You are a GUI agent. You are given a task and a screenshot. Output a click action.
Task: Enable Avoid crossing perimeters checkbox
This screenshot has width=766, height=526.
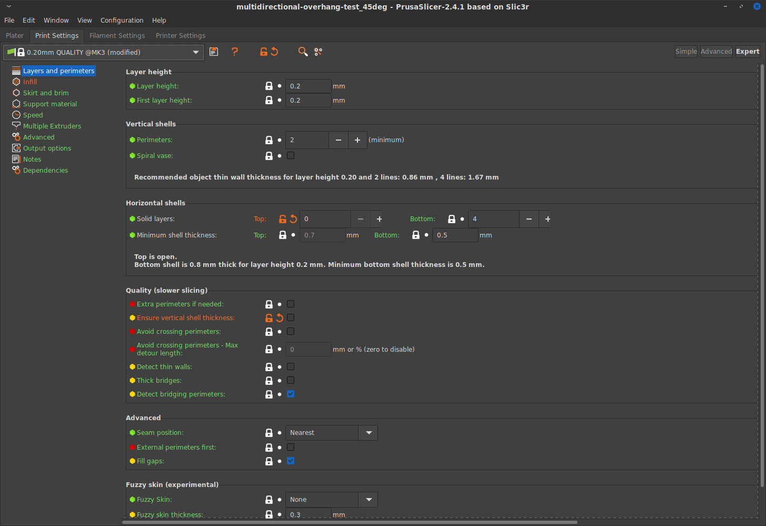click(291, 331)
